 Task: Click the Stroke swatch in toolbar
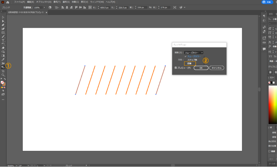tap(4, 84)
